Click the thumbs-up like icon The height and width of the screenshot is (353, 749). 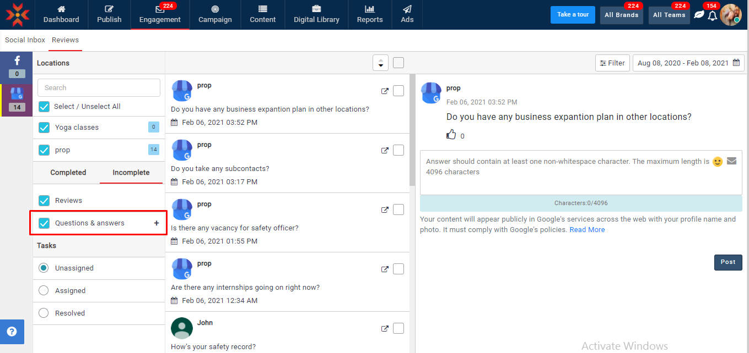coord(451,135)
